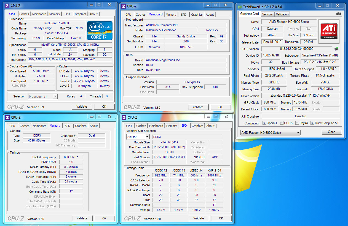This screenshot has height=226, width=348.
Task: Click CPU-Z icon in CPU tab window title
Action: click(7, 6)
